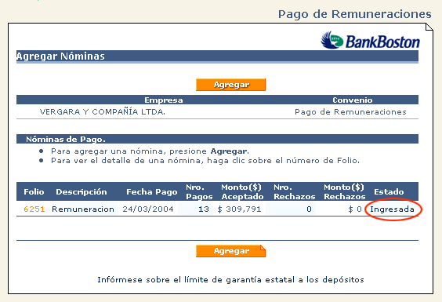Click the Agregar Nóminas section title
442x302 pixels.
click(x=60, y=56)
